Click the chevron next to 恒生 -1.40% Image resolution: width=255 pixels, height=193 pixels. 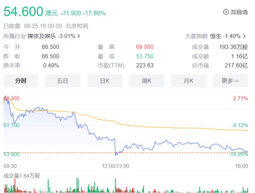tap(245, 36)
